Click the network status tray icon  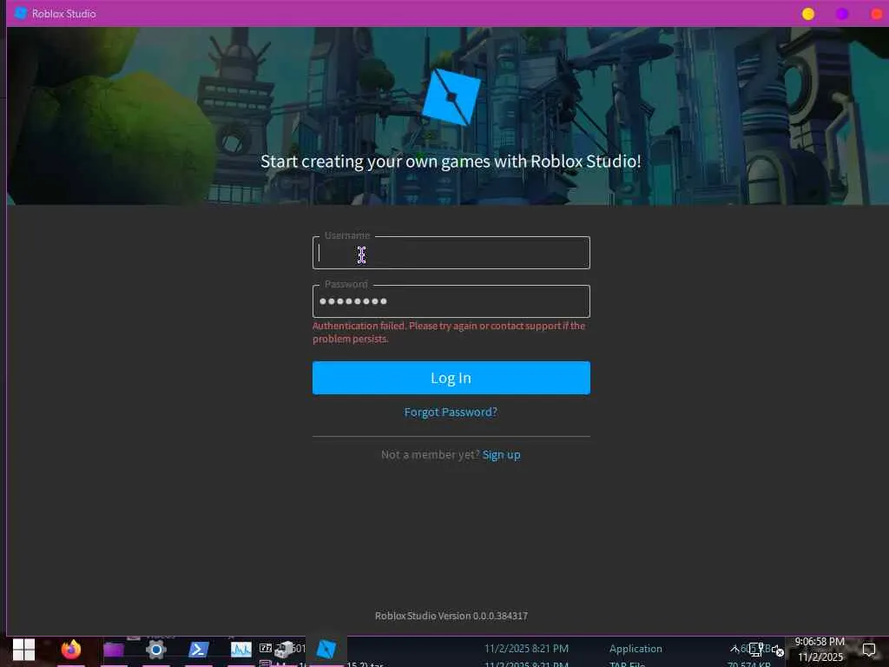click(x=756, y=650)
